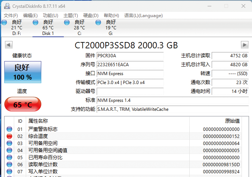The image size is (252, 177).
Task: Close the CrystalDiskInfo window
Action: pos(243,6)
